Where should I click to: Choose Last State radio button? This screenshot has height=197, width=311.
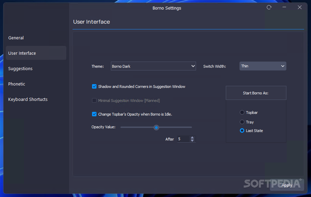point(242,131)
